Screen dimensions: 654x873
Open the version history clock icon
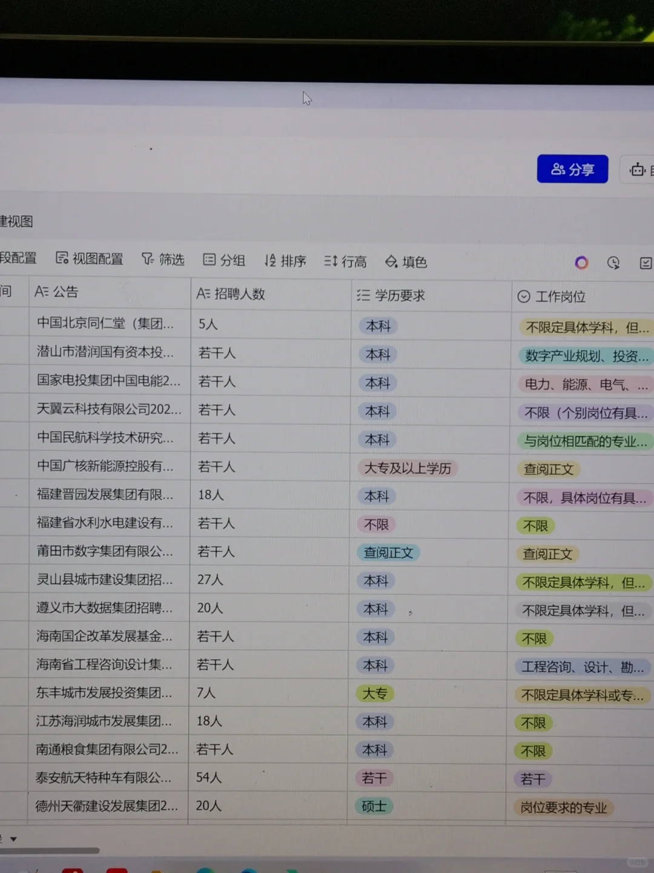coord(613,263)
